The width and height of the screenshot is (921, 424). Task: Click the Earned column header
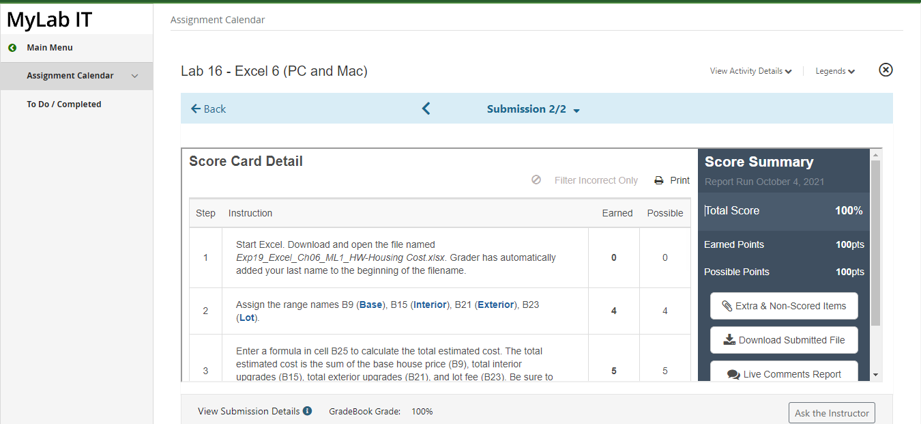click(x=617, y=213)
